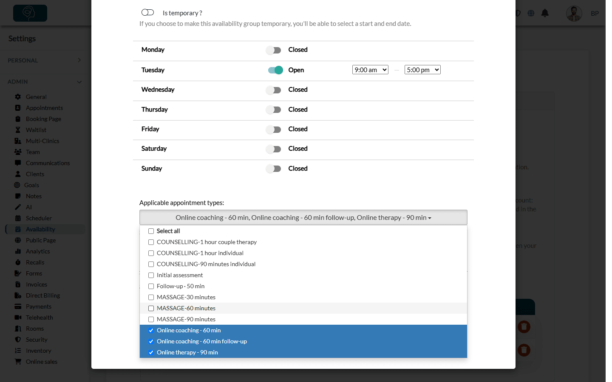The height and width of the screenshot is (382, 612).
Task: Go to Public Page settings
Action: [x=41, y=240]
